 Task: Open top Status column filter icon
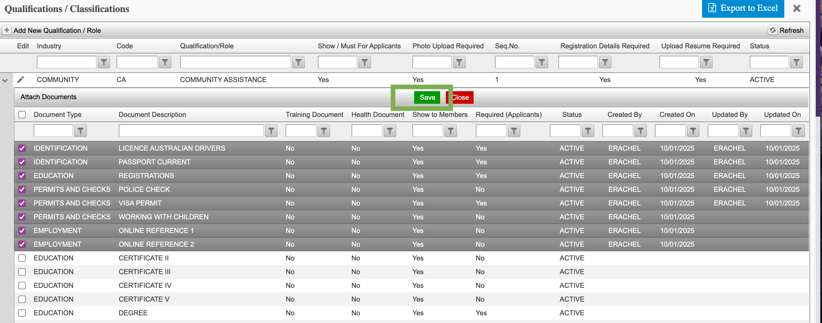(x=797, y=62)
